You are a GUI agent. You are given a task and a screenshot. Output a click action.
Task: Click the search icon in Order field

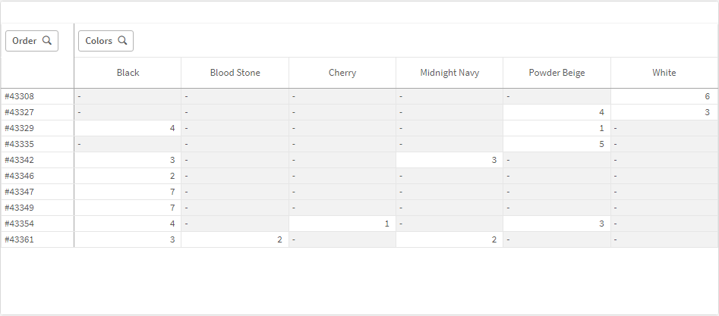pyautogui.click(x=47, y=41)
